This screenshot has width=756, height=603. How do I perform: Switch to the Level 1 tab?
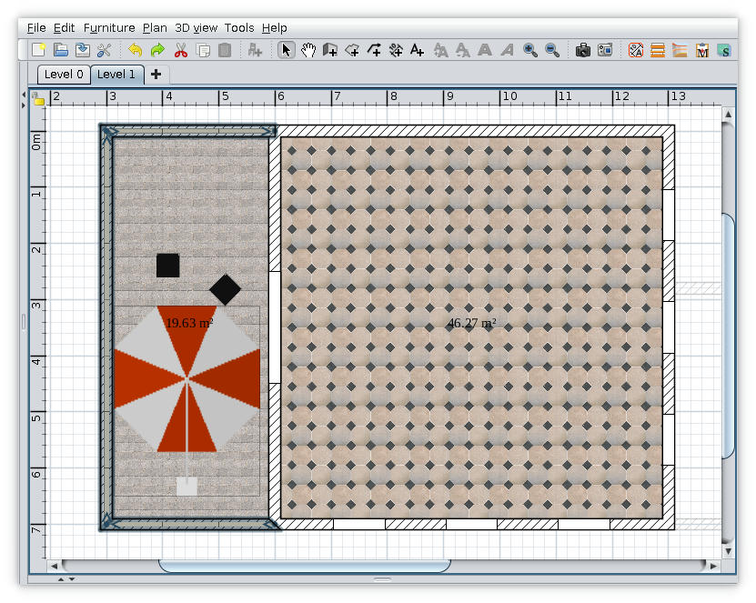tap(116, 75)
